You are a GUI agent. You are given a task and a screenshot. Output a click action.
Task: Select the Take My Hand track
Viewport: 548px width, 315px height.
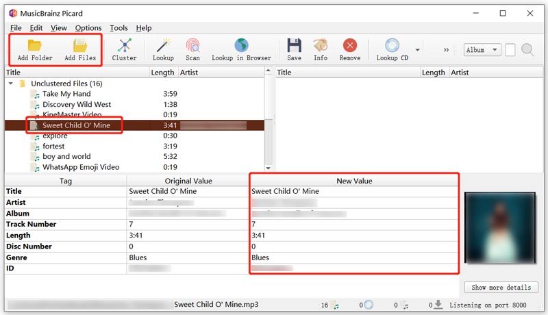(66, 94)
